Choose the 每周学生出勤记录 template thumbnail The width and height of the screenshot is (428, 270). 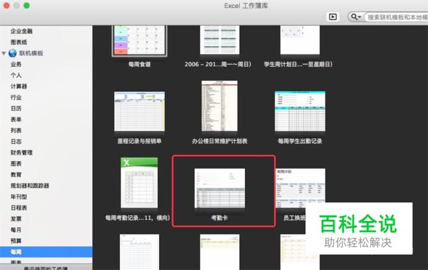coord(300,111)
